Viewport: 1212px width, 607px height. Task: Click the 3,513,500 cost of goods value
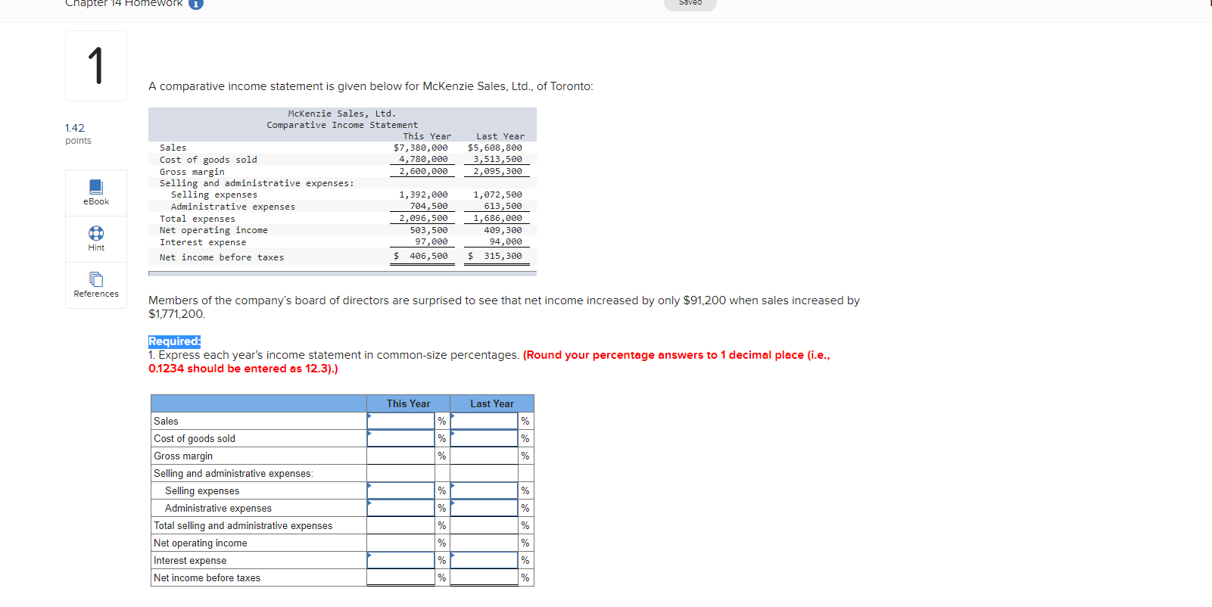(497, 159)
